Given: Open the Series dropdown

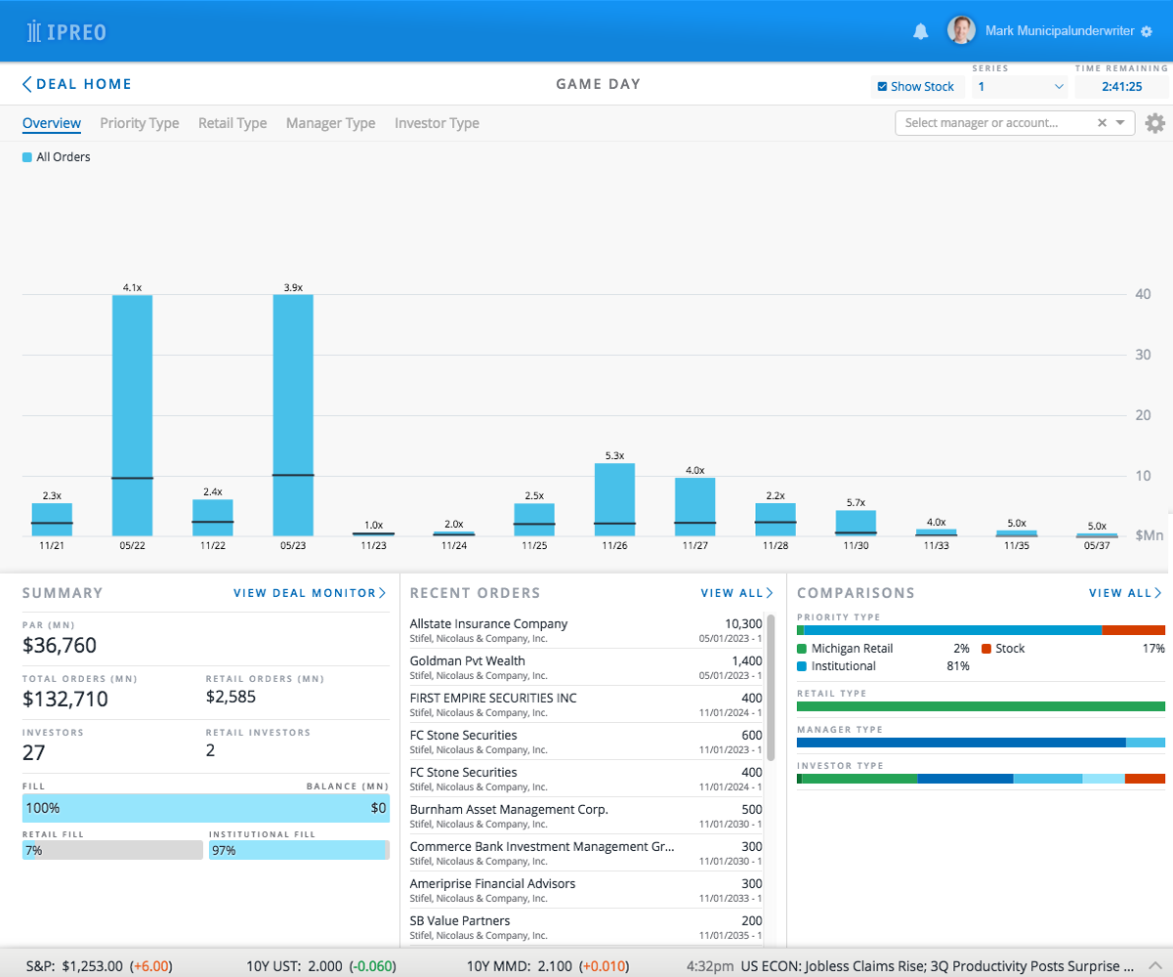Looking at the screenshot, I should coord(1020,87).
